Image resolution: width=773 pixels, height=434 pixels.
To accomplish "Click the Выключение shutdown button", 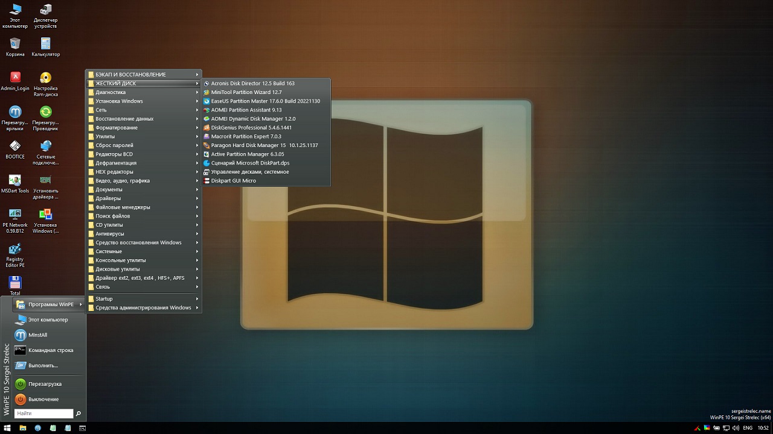I will coord(43,399).
